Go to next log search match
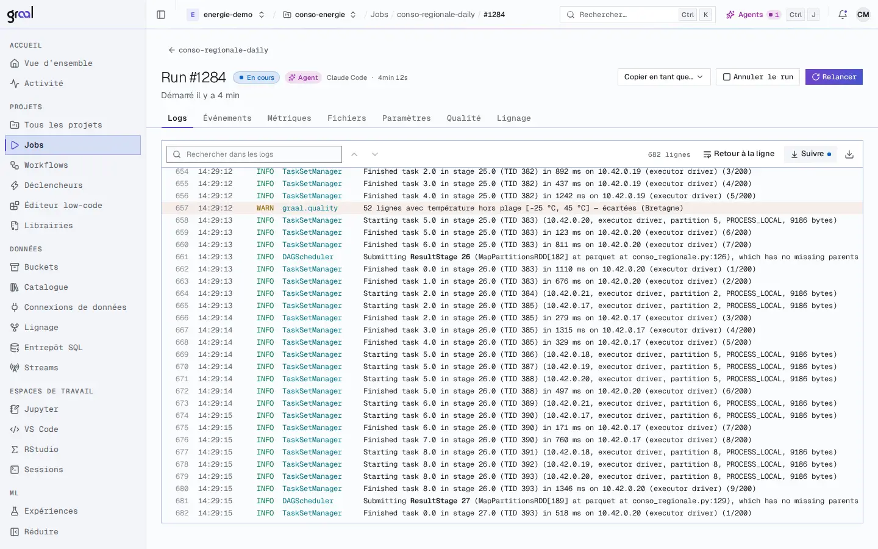 point(375,154)
